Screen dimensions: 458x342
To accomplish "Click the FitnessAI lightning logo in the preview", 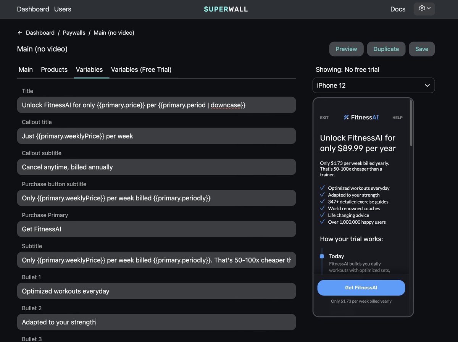I will tap(347, 117).
